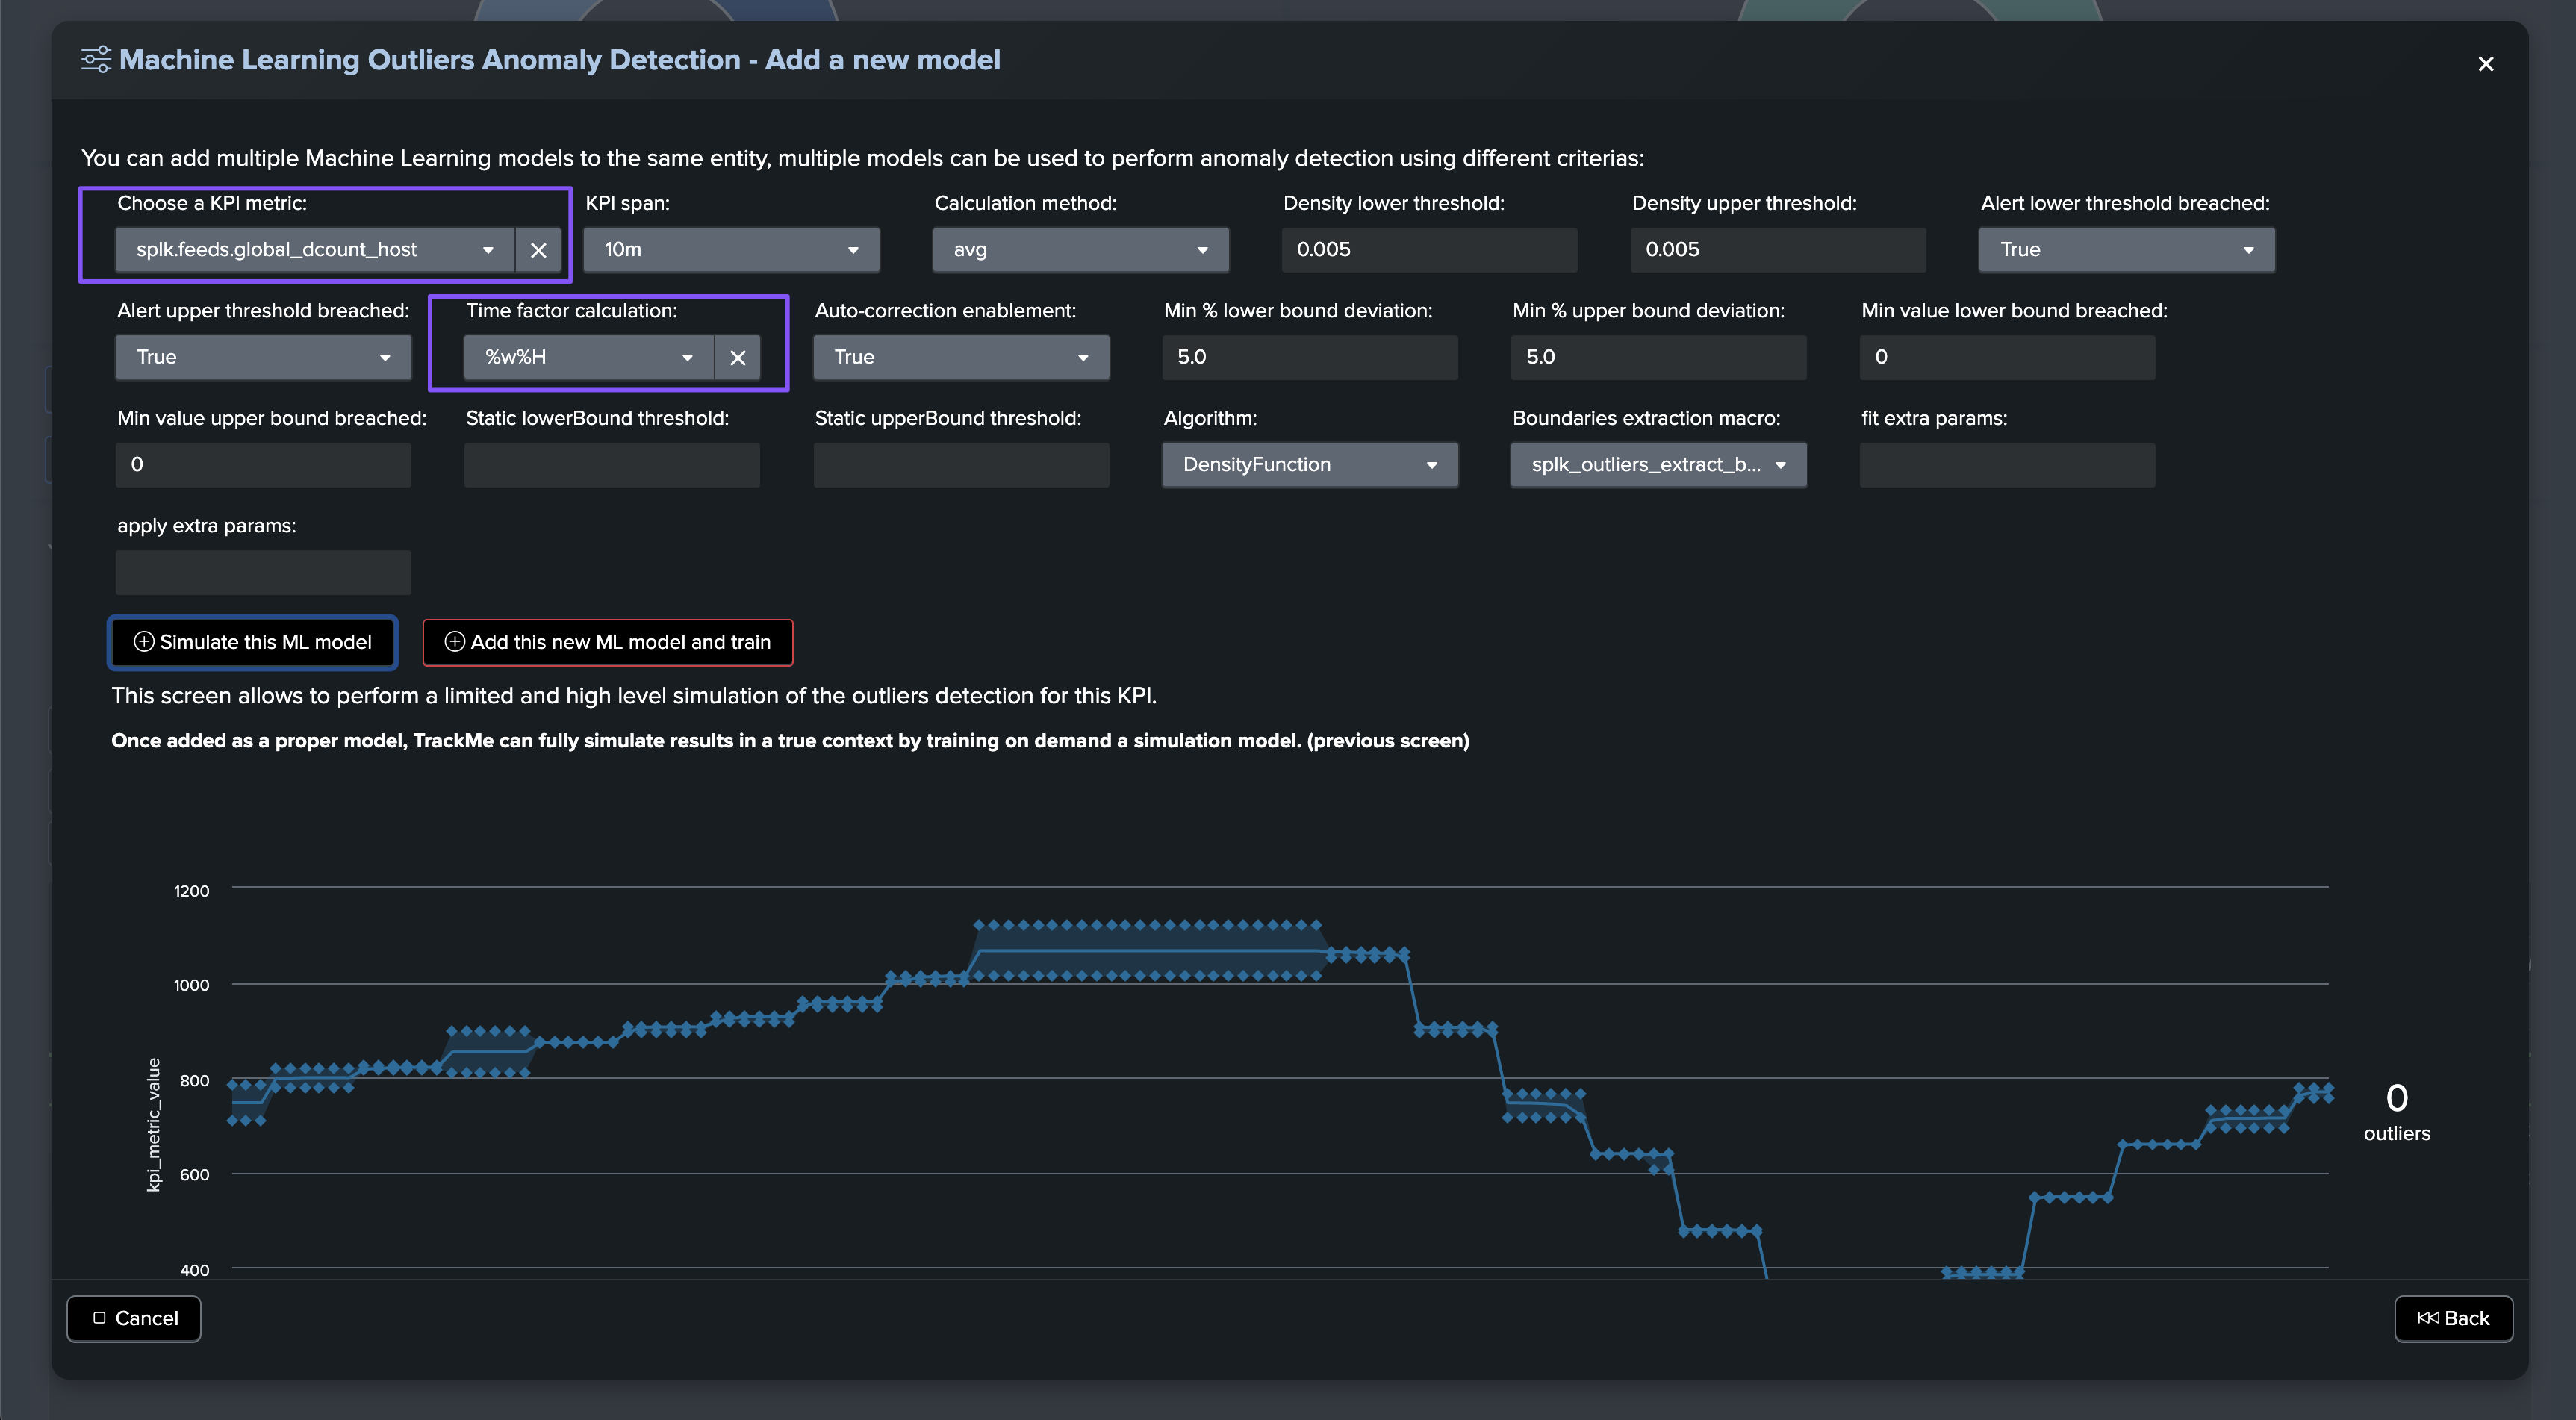Viewport: 2576px width, 1420px height.
Task: Clear the KPI metric selection with X
Action: click(x=538, y=250)
